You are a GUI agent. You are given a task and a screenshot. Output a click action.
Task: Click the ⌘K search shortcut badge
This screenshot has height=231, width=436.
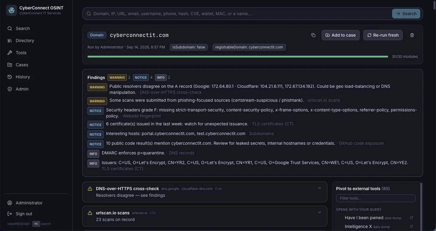(x=36, y=224)
